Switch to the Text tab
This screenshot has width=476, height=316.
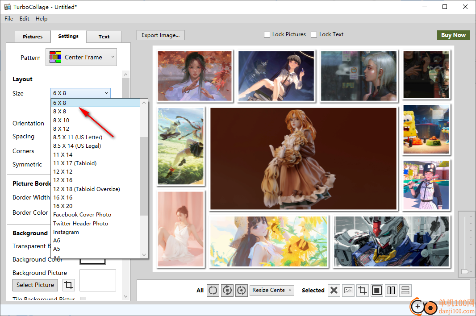point(104,37)
